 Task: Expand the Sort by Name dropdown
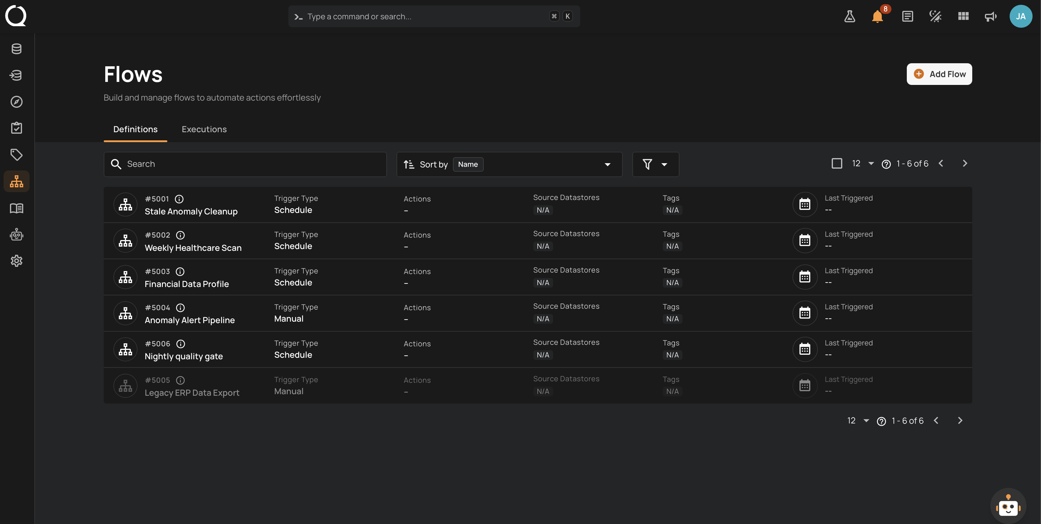509,164
